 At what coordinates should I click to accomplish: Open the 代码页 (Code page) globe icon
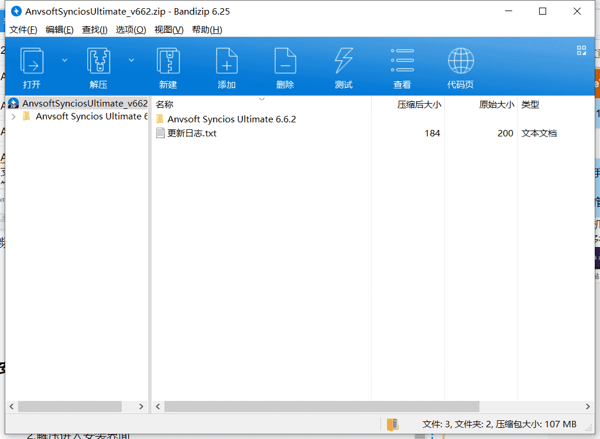pyautogui.click(x=461, y=60)
